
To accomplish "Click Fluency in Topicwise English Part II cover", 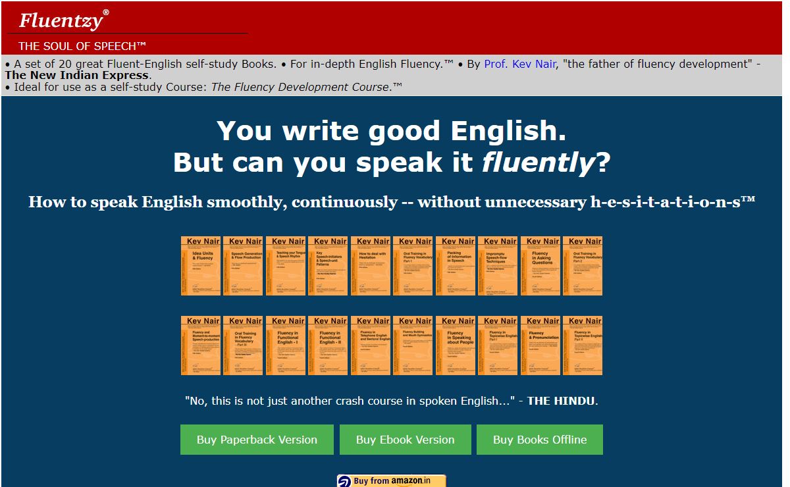I will point(583,346).
